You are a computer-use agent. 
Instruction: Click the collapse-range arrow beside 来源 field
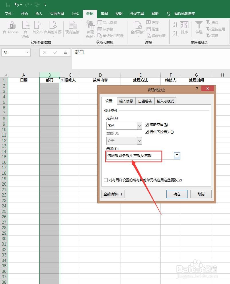177,155
